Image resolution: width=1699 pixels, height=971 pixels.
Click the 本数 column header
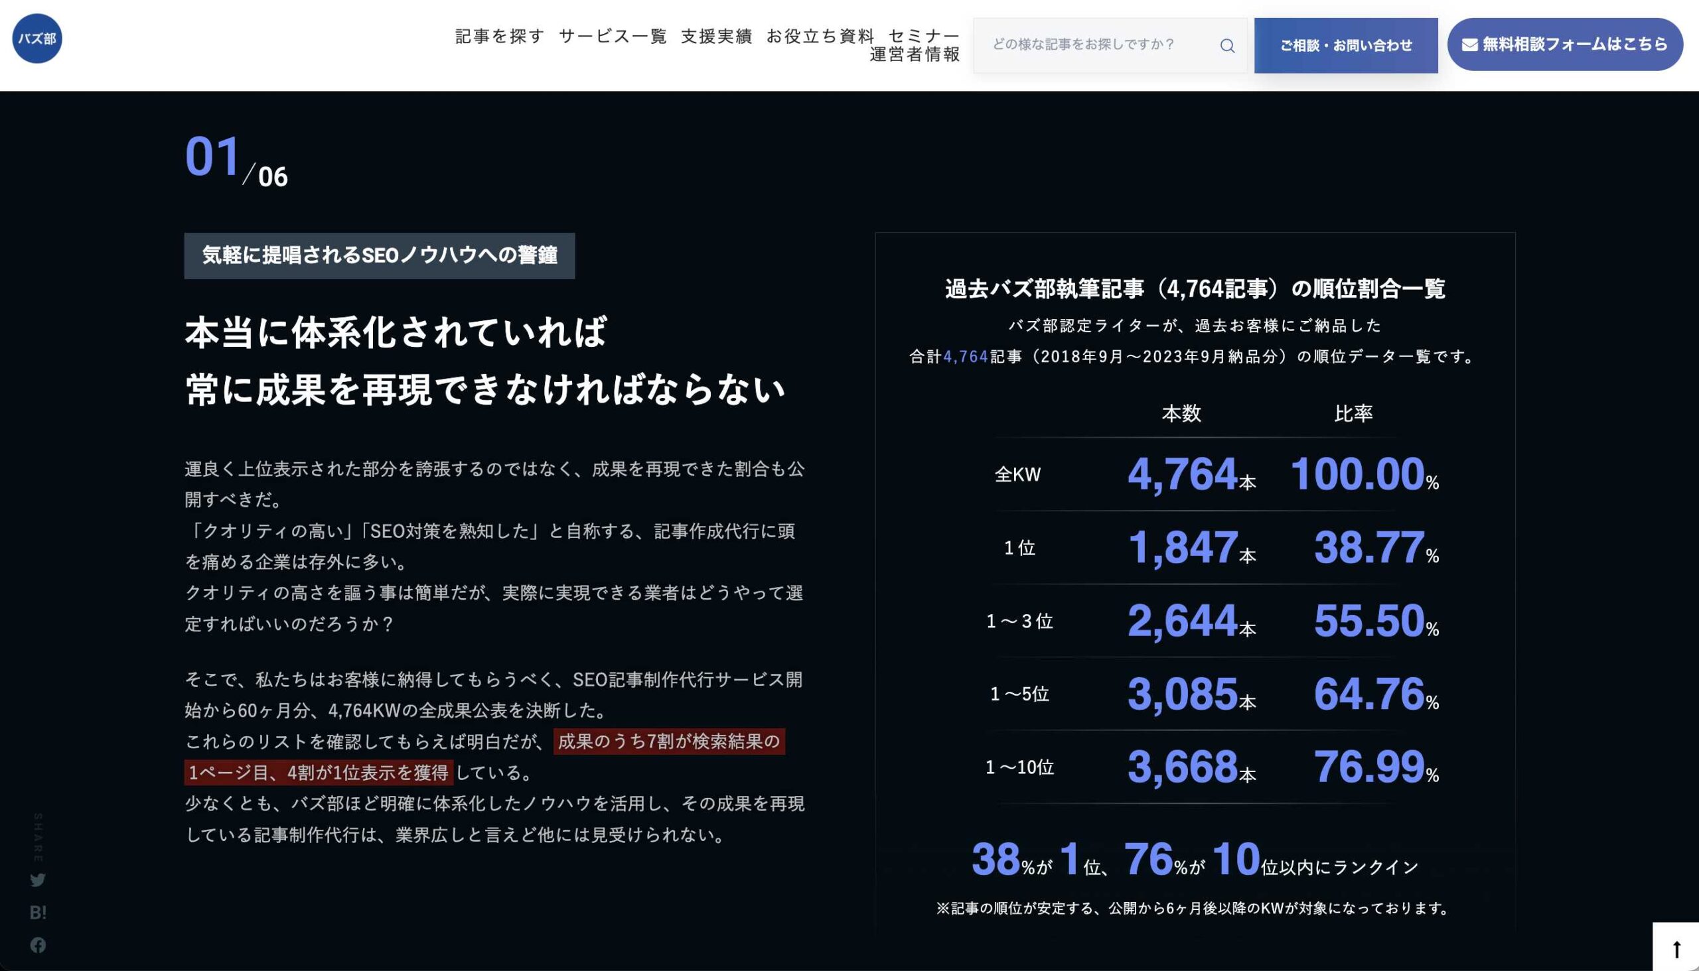click(x=1181, y=413)
